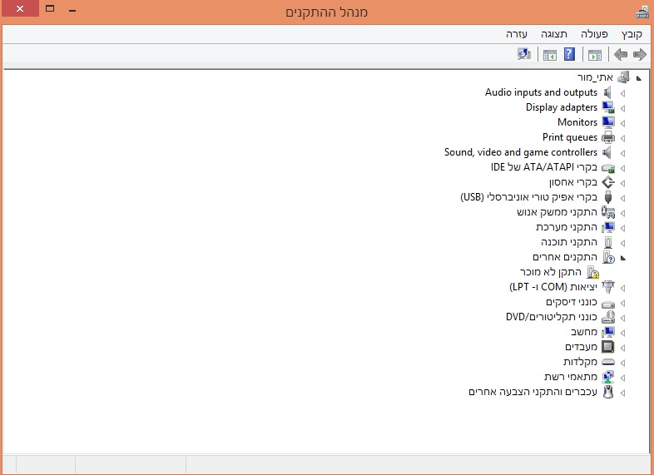Click the Display adapters icon
This screenshot has width=654, height=475.
(x=608, y=107)
